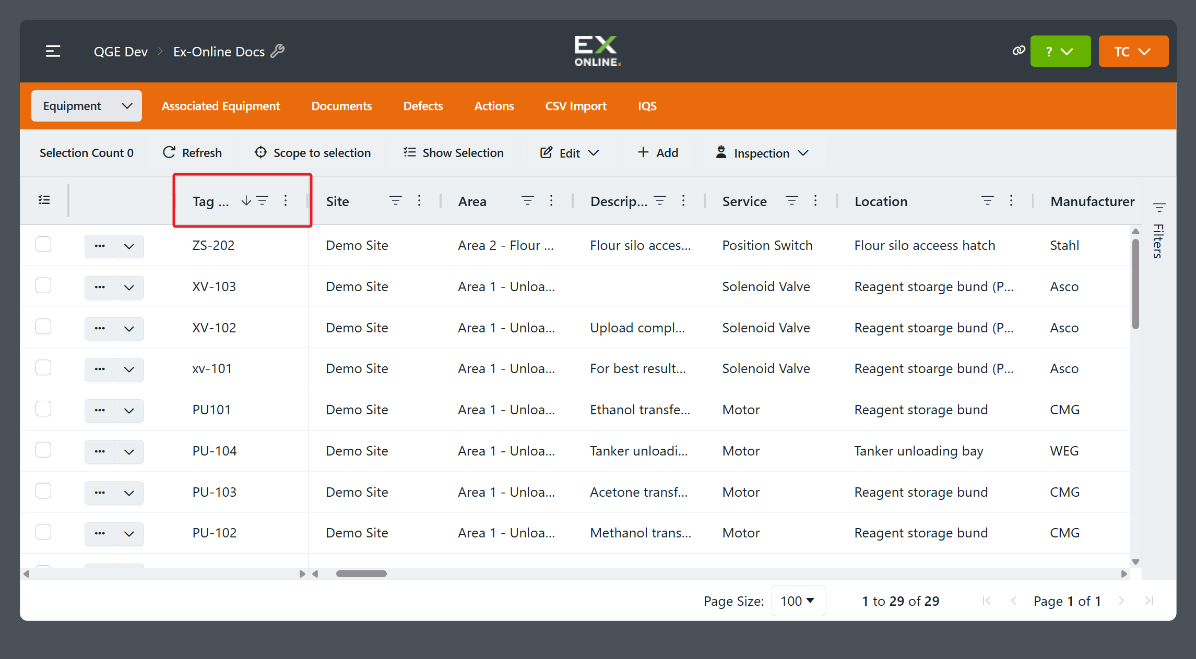Viewport: 1196px width, 659px height.
Task: Open the hamburger navigation menu
Action: click(x=53, y=51)
